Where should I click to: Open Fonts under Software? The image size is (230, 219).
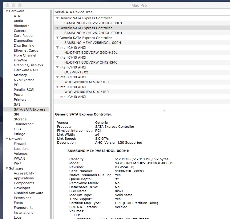[18, 203]
